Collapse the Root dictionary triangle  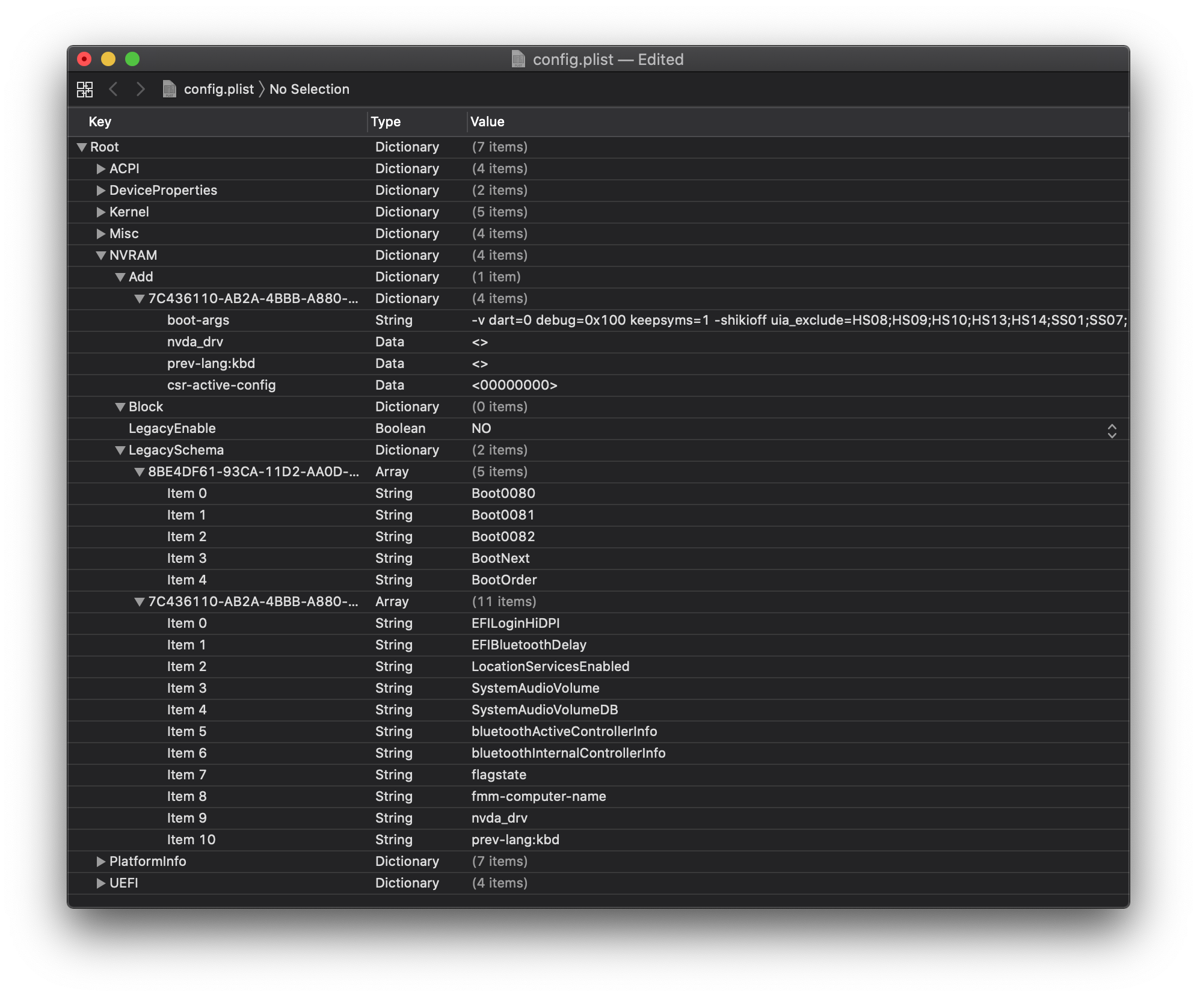[x=82, y=147]
